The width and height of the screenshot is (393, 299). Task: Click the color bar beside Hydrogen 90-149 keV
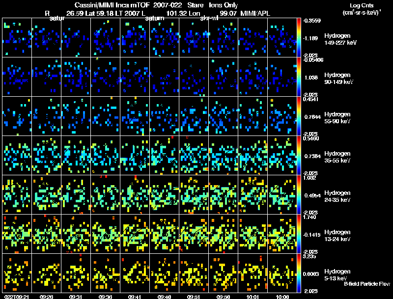coord(299,77)
